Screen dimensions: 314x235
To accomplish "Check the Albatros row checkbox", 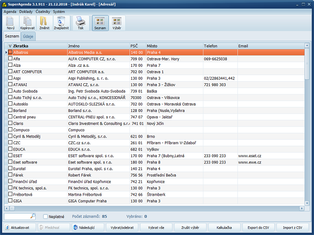I will pos(10,52).
